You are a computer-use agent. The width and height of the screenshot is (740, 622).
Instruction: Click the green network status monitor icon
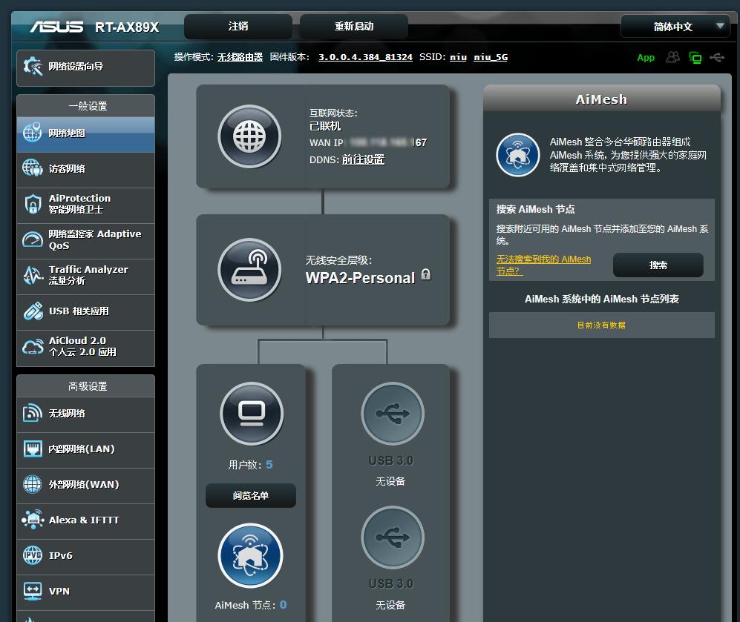[695, 57]
